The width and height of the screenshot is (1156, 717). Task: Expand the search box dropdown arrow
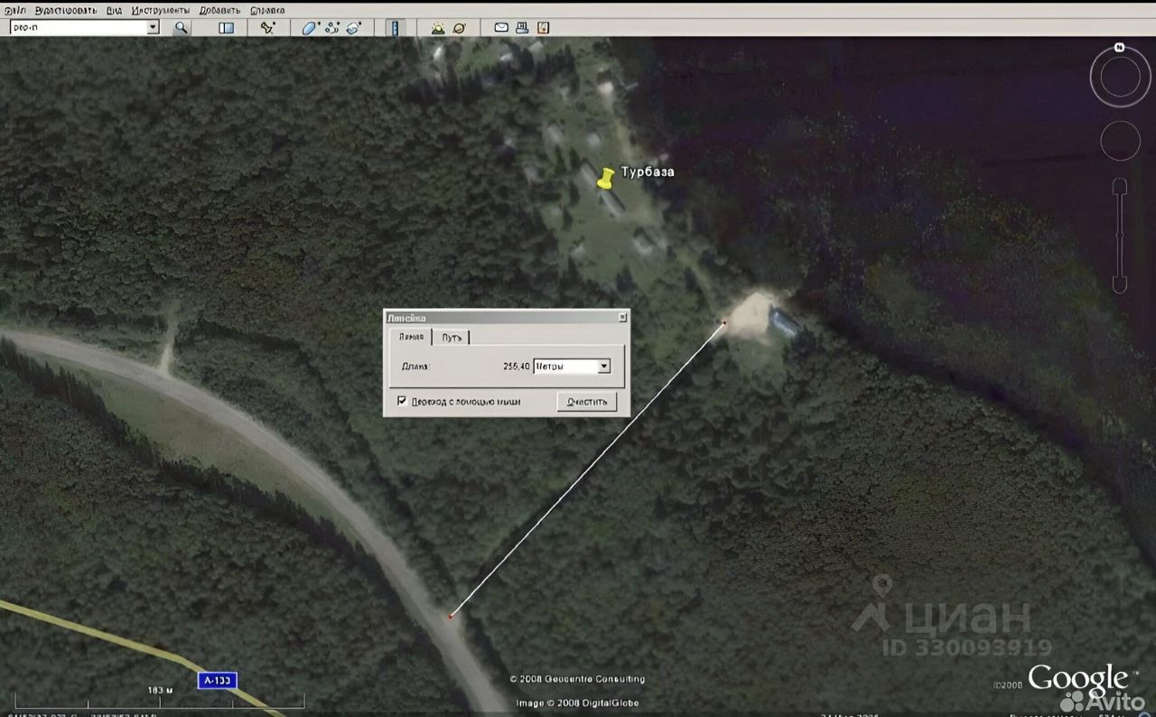click(x=153, y=27)
